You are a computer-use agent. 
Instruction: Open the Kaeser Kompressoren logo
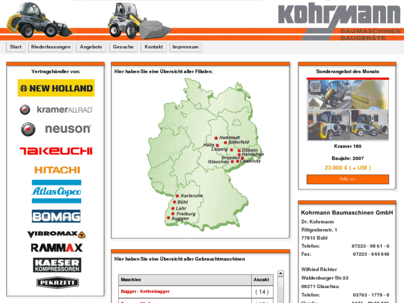click(57, 265)
